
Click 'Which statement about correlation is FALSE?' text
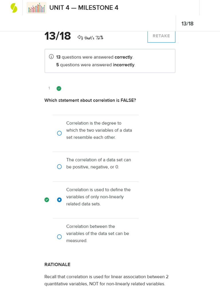(x=90, y=100)
